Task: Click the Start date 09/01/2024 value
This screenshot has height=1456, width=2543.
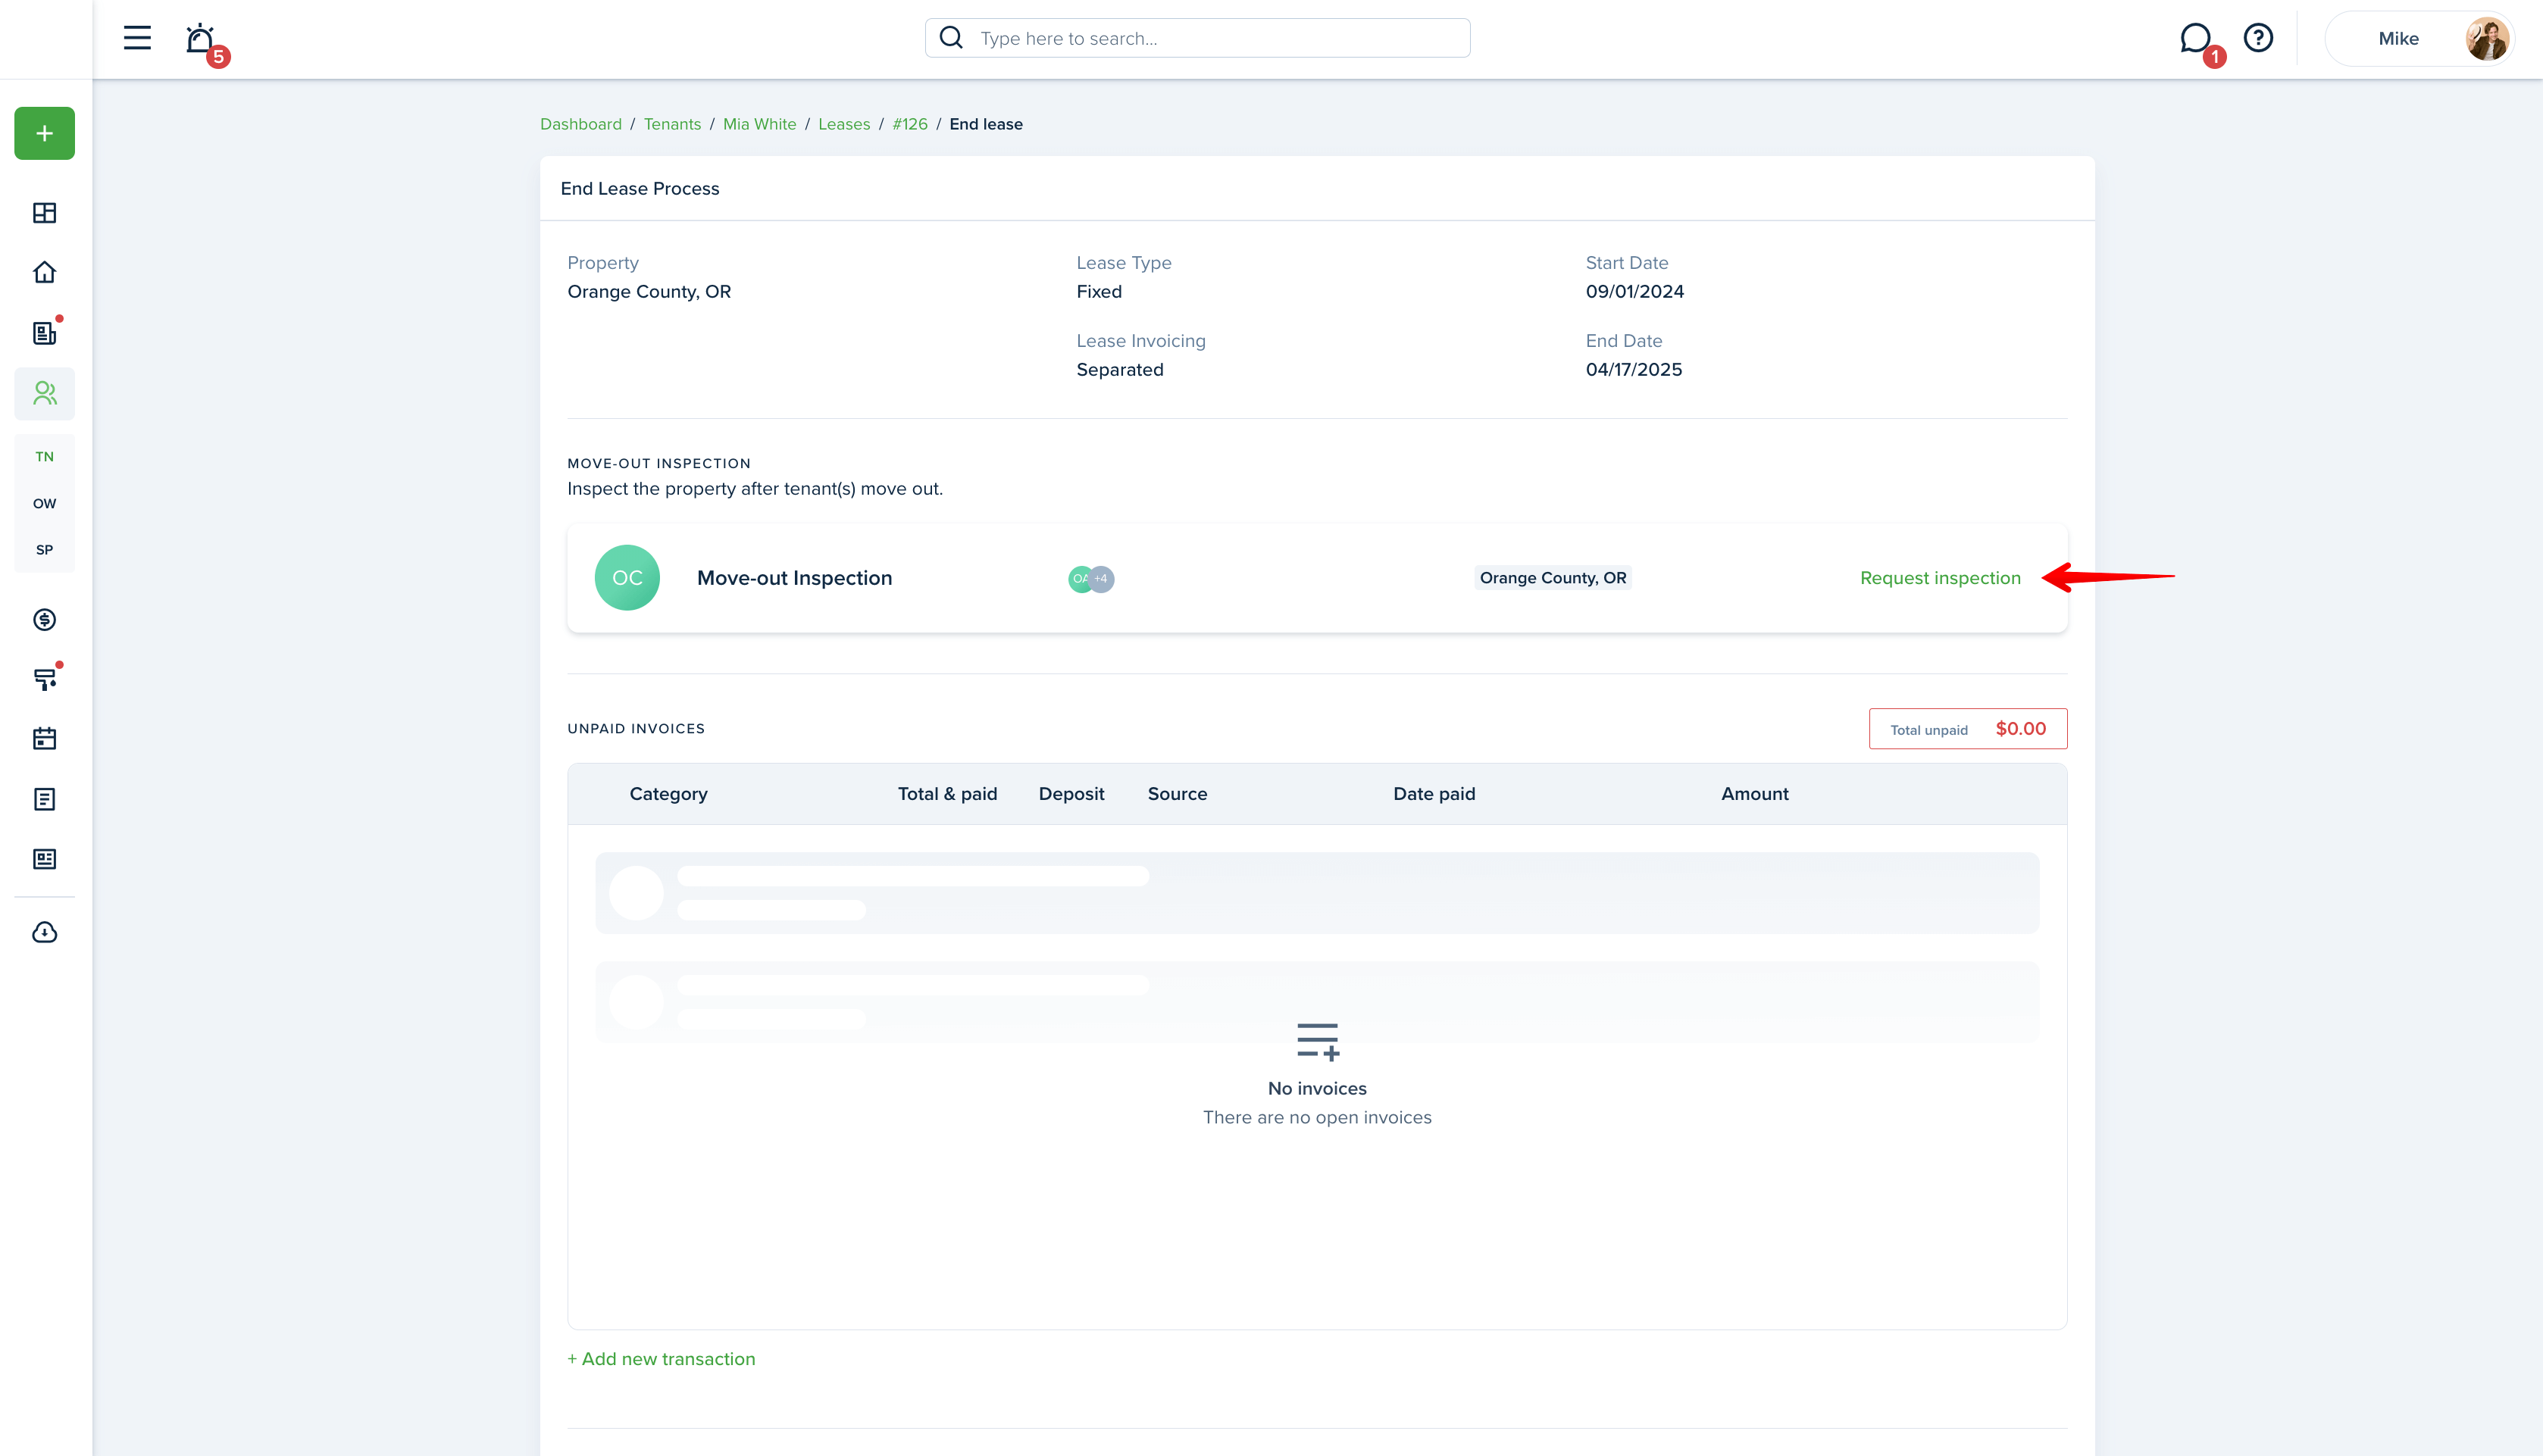Action: coord(1635,292)
